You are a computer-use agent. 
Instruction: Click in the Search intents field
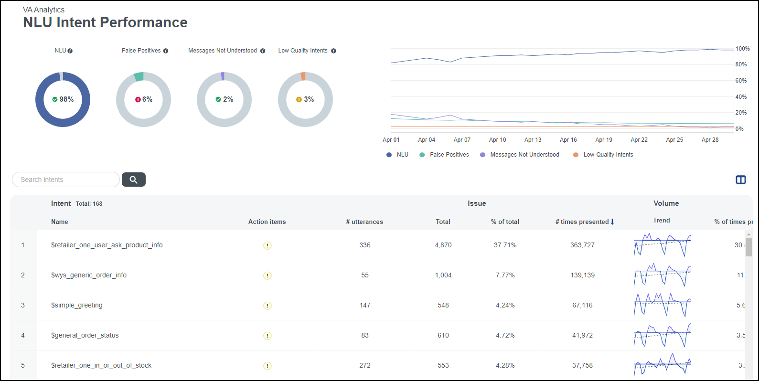click(66, 180)
